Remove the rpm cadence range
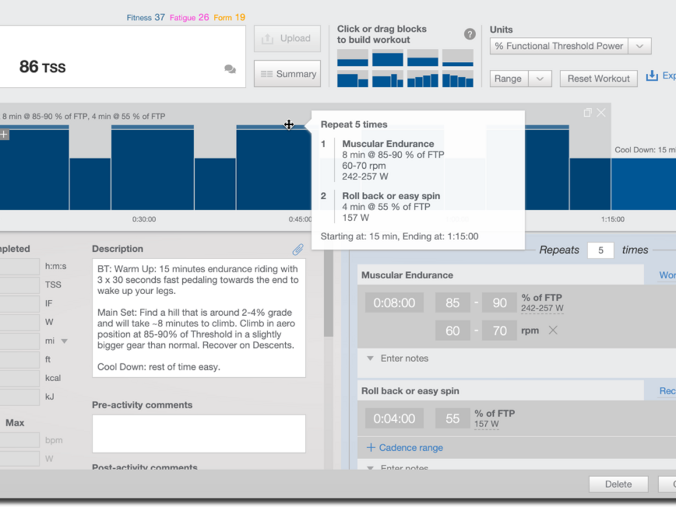The image size is (676, 507). point(553,330)
